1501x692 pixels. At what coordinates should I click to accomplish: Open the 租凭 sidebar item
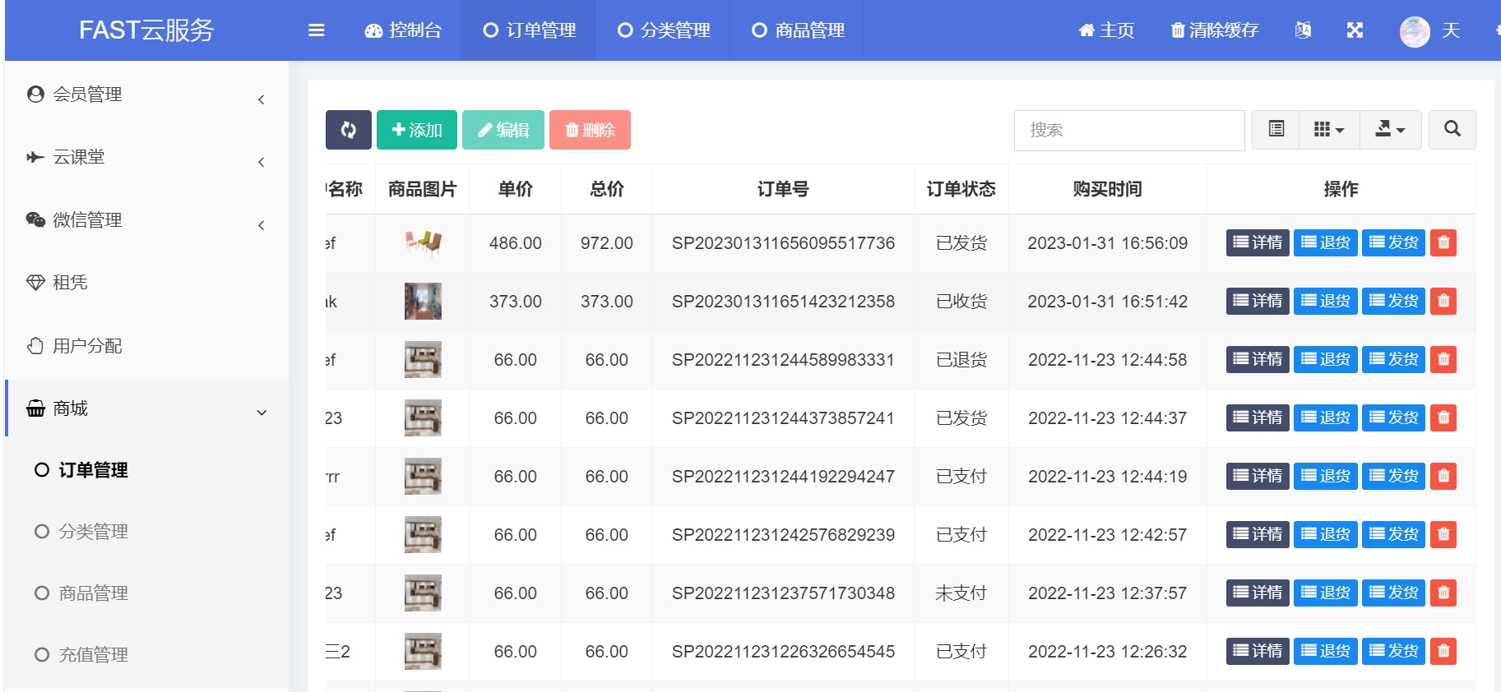(146, 283)
